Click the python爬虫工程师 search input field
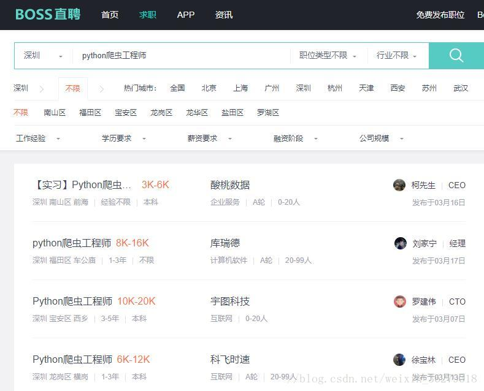The height and width of the screenshot is (391, 484). click(182, 56)
